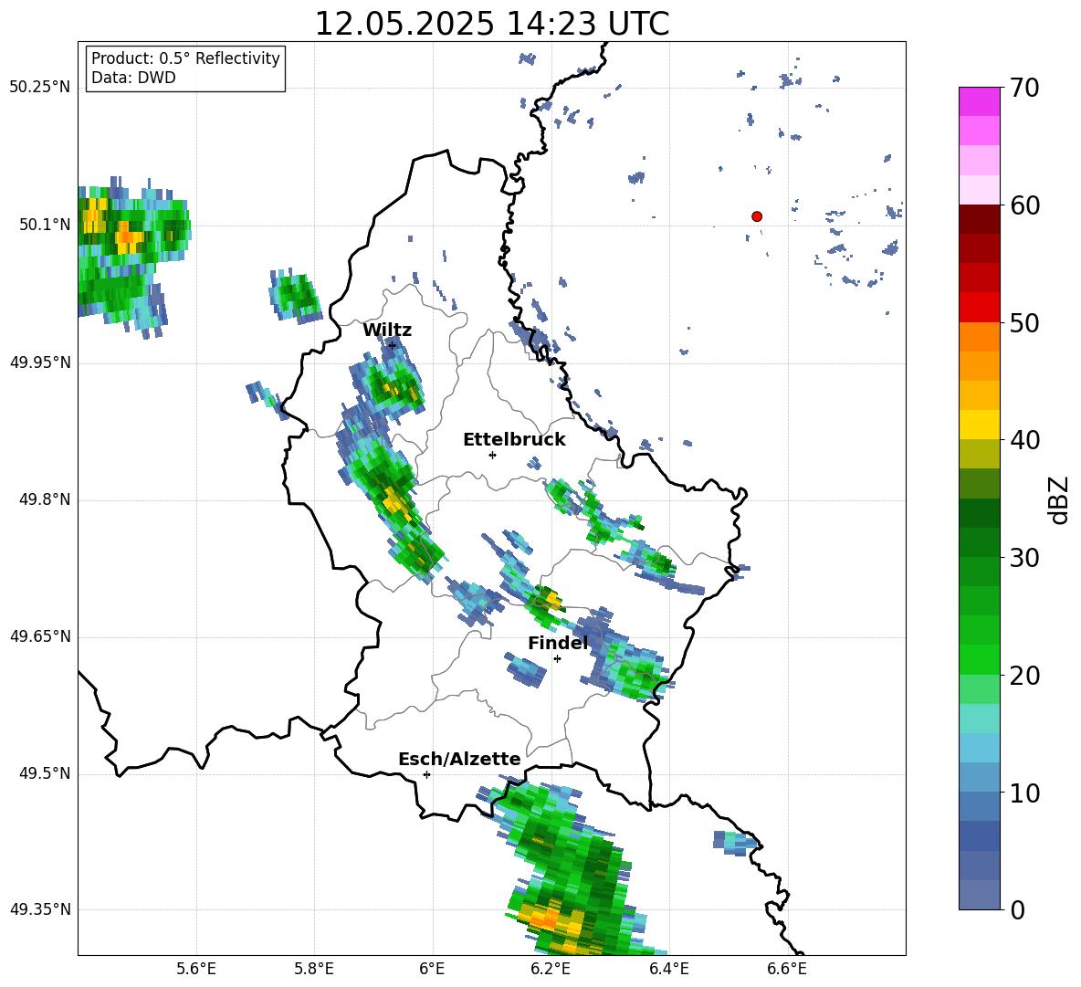Image resolution: width=1081 pixels, height=987 pixels.
Task: Click the bright red colorbar segment above 50 dBZ
Action: [x=979, y=308]
